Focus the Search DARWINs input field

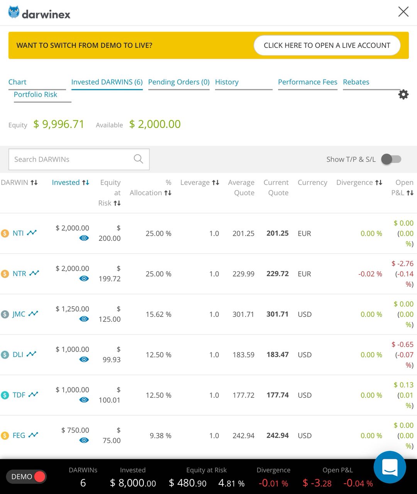79,159
